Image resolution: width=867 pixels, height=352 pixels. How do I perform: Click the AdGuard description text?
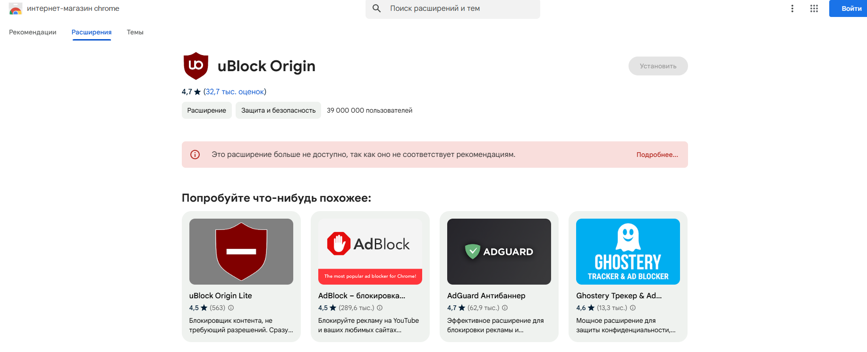click(x=495, y=325)
